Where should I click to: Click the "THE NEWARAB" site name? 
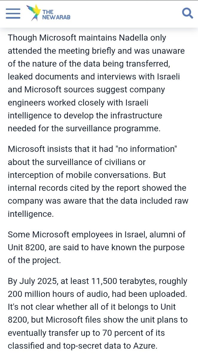coord(56,14)
